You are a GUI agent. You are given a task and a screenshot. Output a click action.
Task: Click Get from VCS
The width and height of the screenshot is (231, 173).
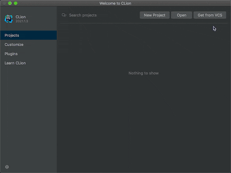[210, 15]
